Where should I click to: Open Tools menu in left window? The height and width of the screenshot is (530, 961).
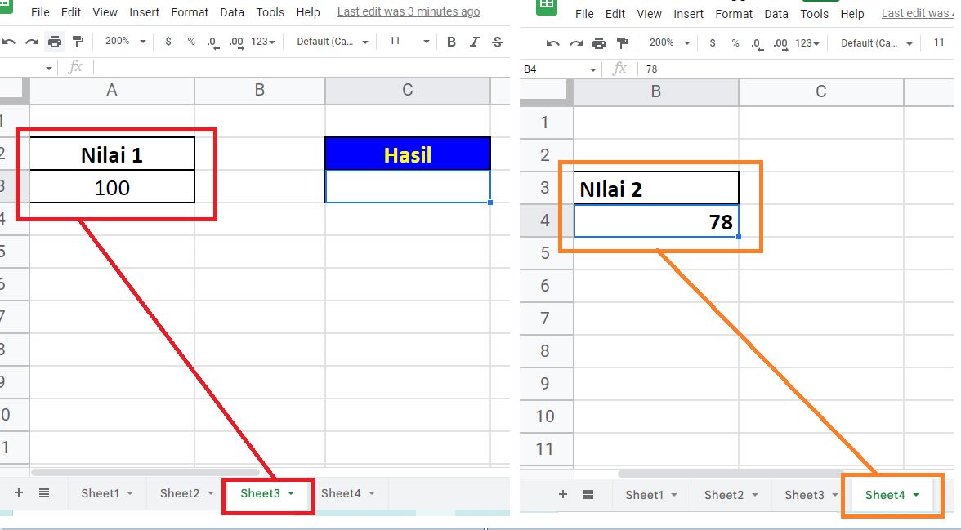[270, 12]
